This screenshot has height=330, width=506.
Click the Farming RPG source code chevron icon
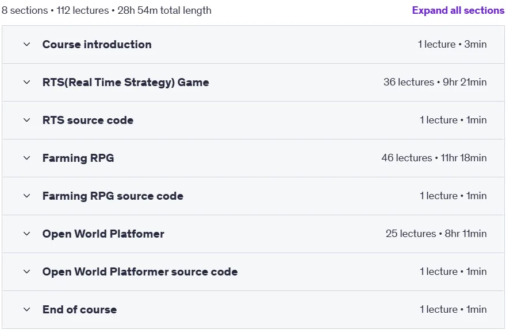pyautogui.click(x=27, y=196)
